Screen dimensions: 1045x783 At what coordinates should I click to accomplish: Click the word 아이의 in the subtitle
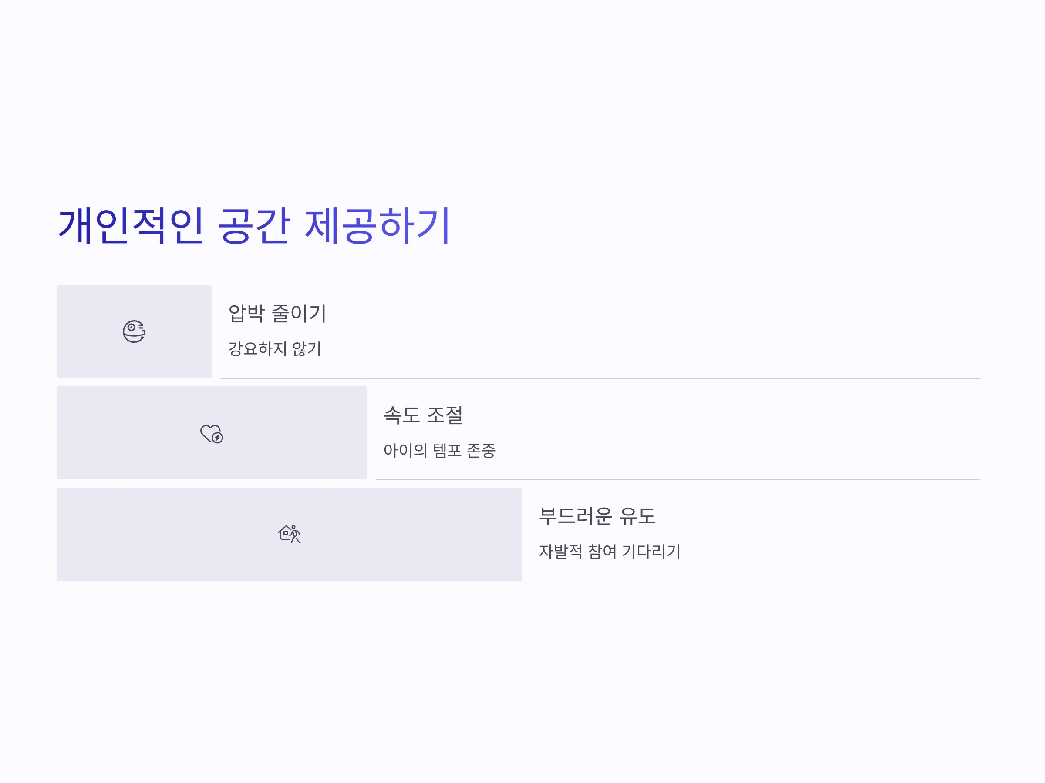(x=405, y=450)
